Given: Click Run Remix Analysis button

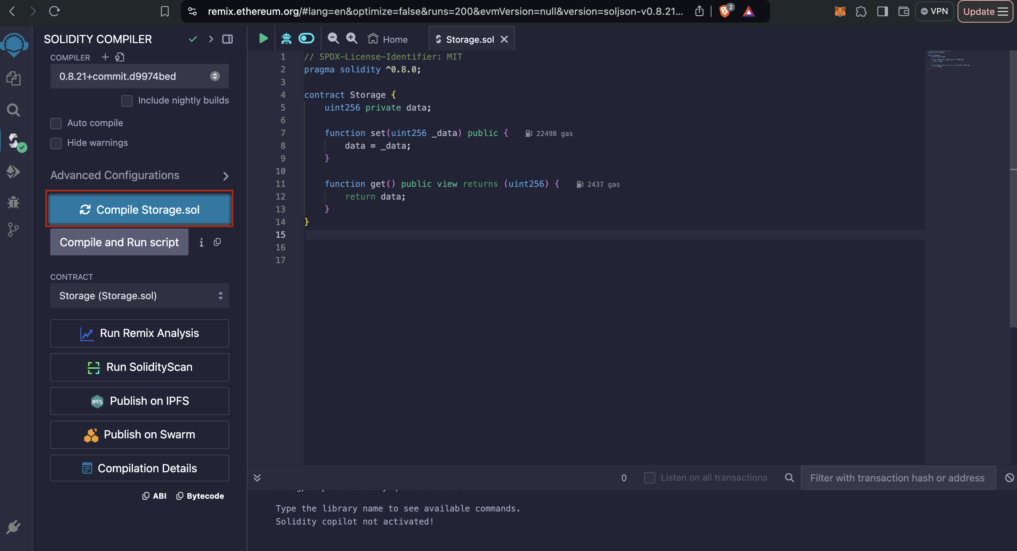Looking at the screenshot, I should point(139,333).
